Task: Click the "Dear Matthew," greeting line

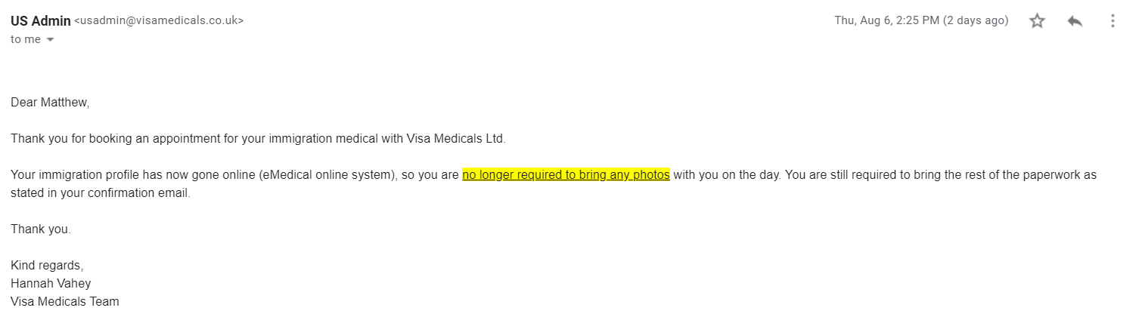Action: click(50, 102)
